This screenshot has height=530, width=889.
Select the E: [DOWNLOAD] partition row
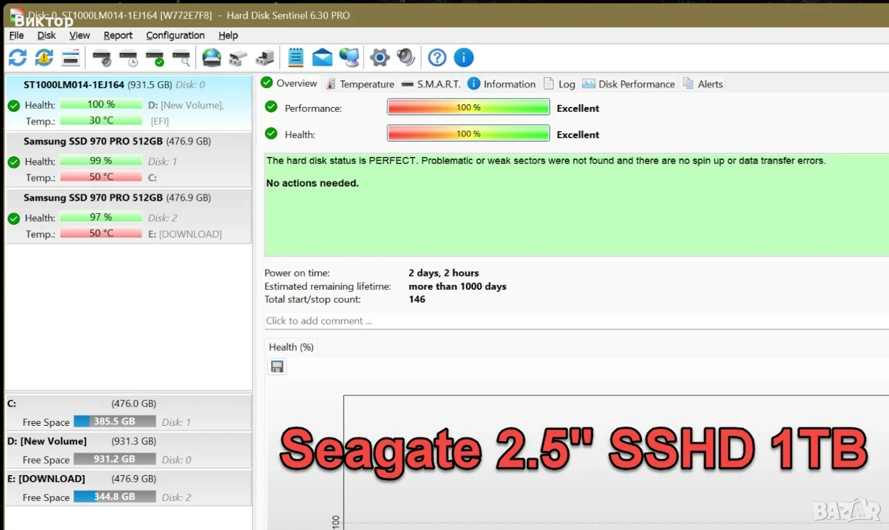(x=128, y=488)
